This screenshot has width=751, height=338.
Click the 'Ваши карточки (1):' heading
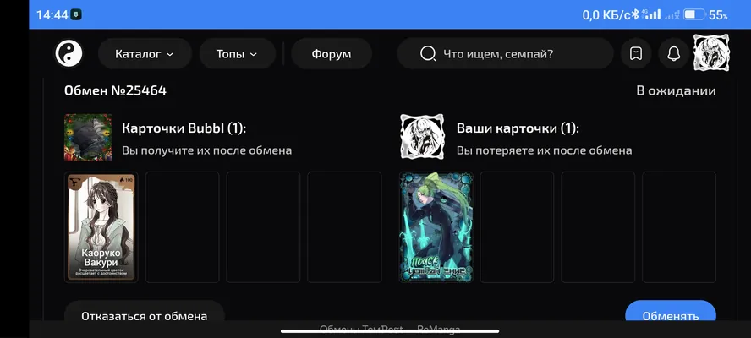[518, 128]
